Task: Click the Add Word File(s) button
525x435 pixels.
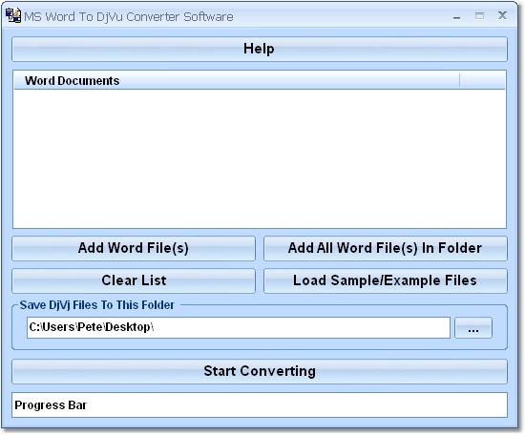Action: point(134,248)
